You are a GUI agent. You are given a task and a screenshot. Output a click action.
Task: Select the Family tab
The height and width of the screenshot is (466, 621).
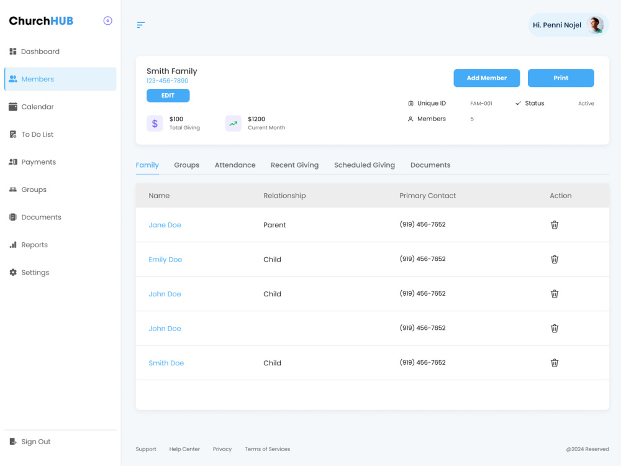(147, 165)
